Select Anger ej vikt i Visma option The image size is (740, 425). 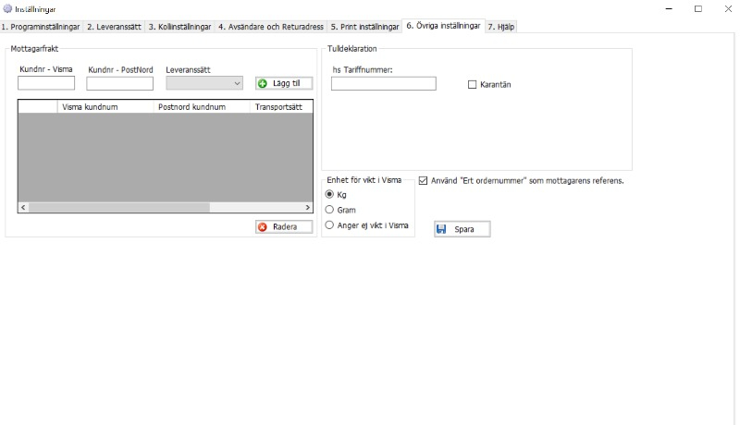(329, 225)
